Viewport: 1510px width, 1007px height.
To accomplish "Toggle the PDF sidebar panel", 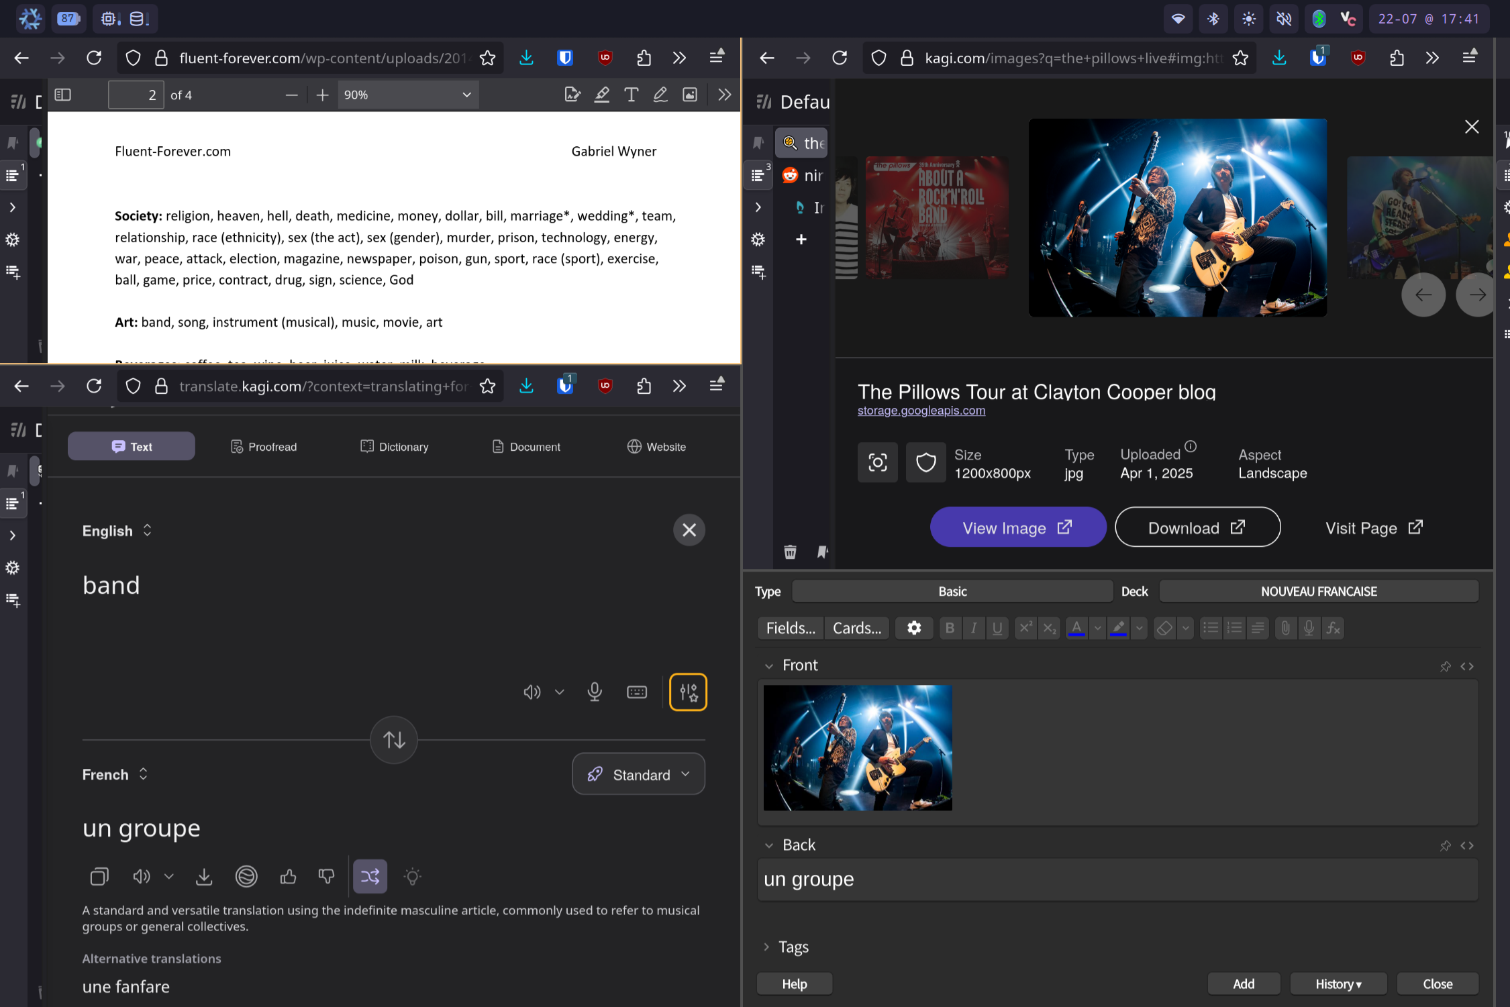I will click(x=62, y=95).
